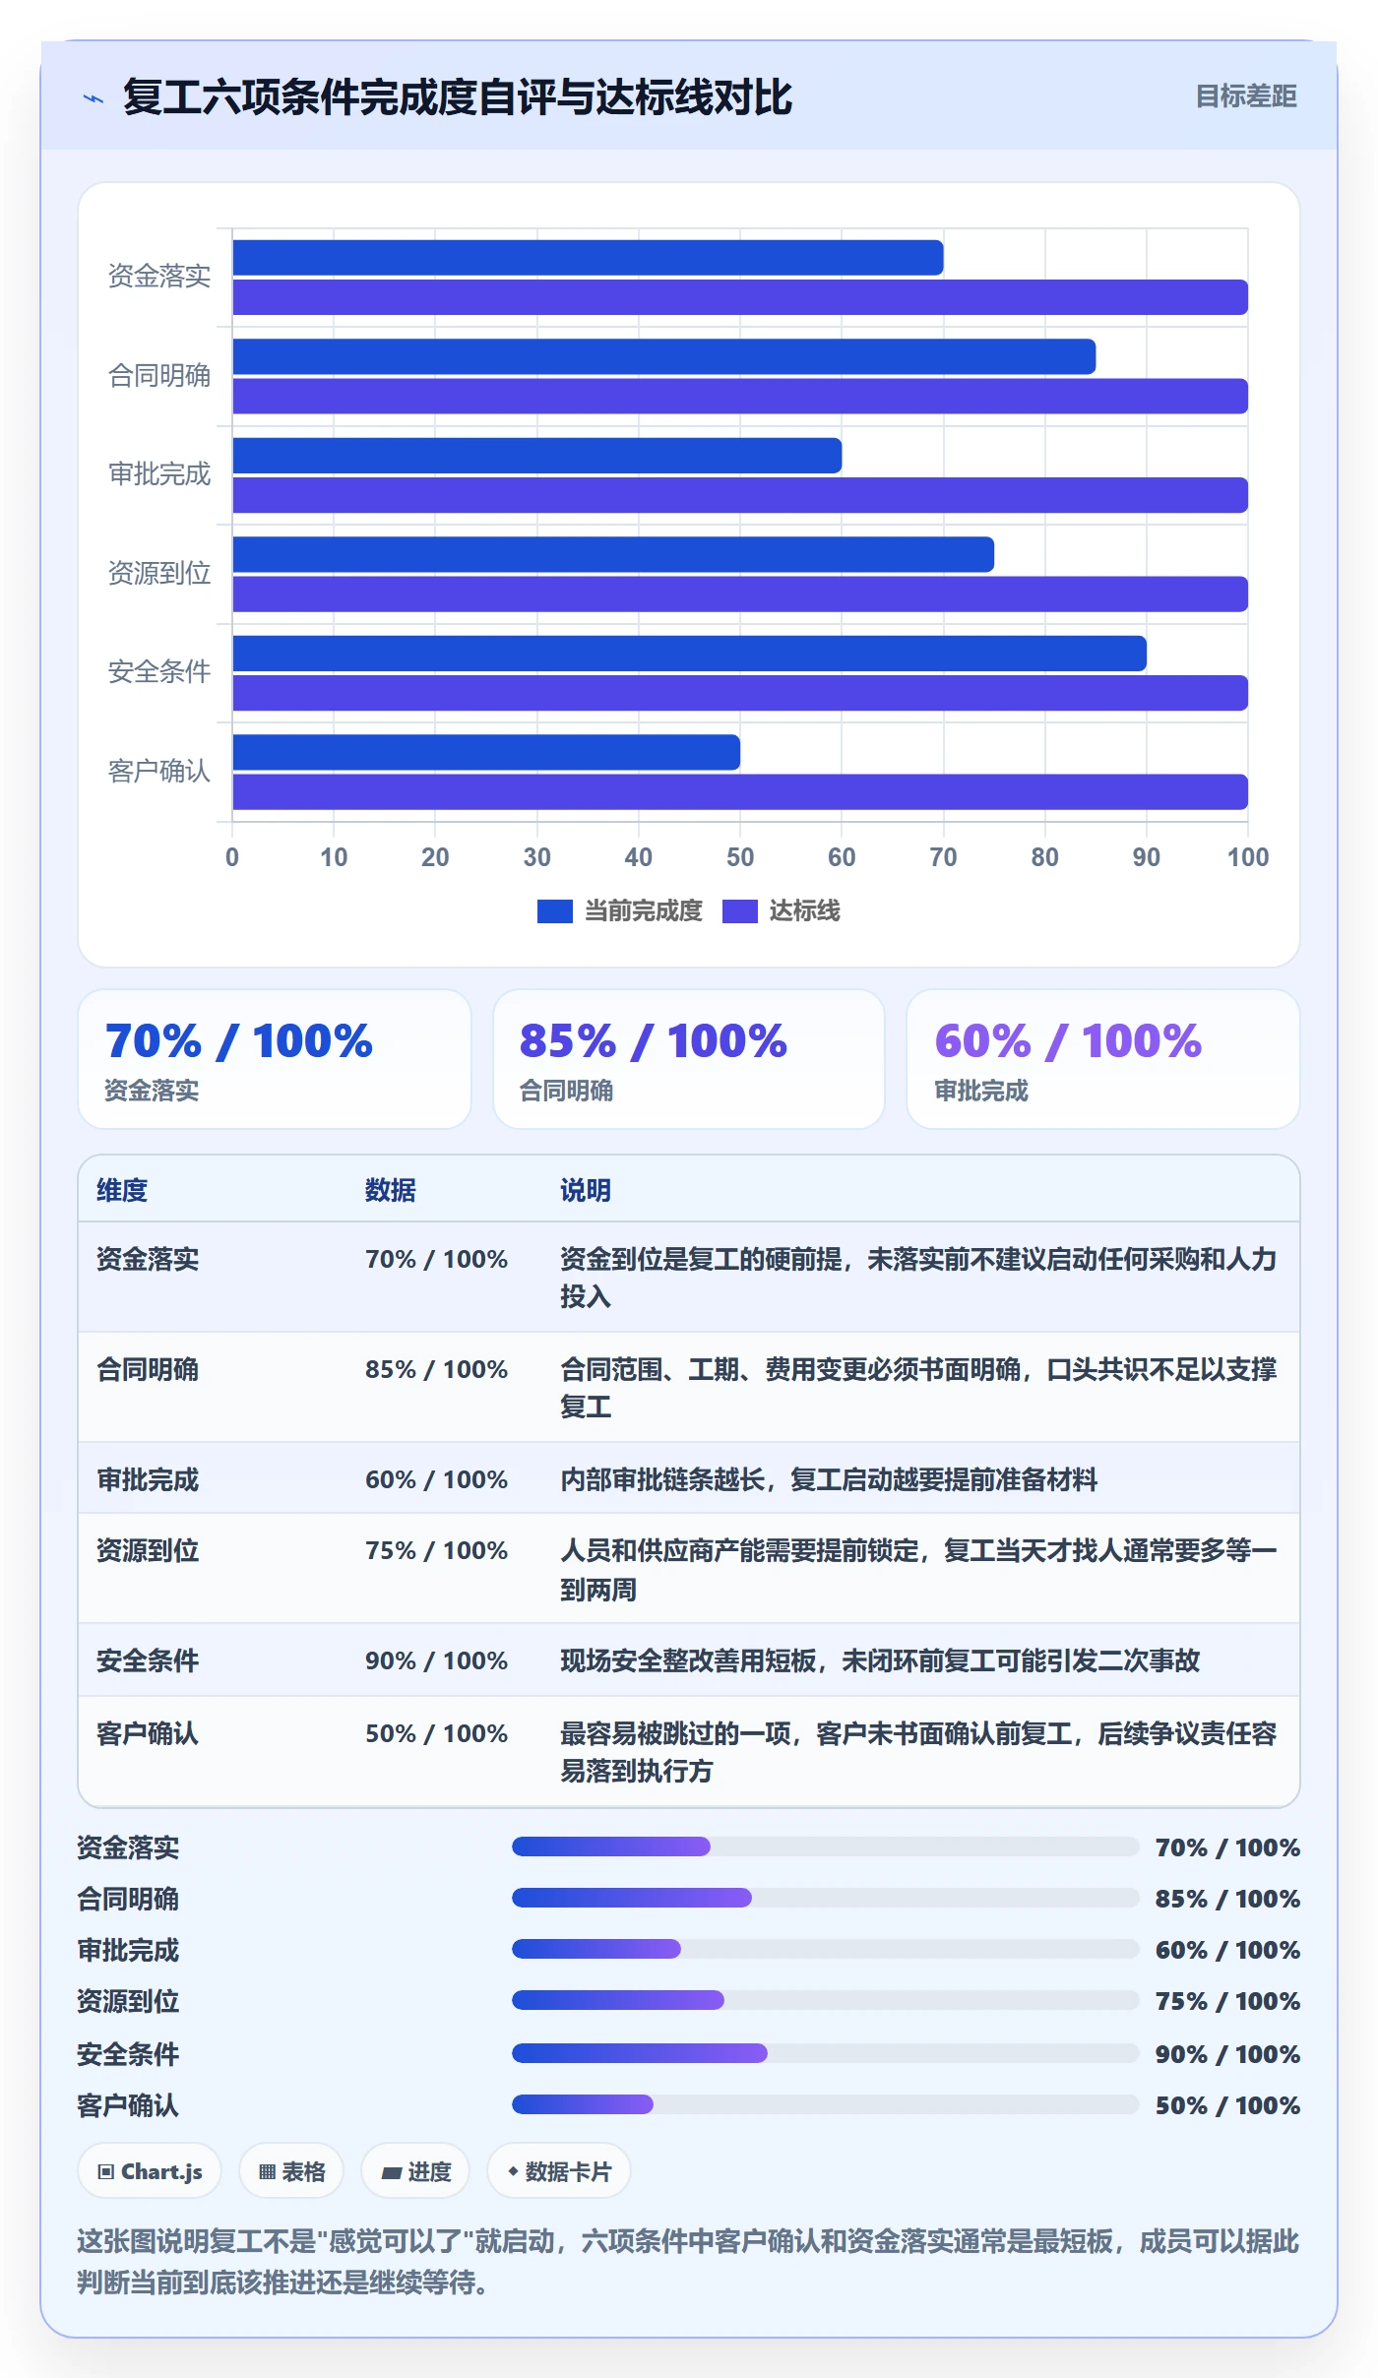1378x2378 pixels.
Task: Open the 70% / 100% 资金落实 stat card
Action: (275, 1059)
